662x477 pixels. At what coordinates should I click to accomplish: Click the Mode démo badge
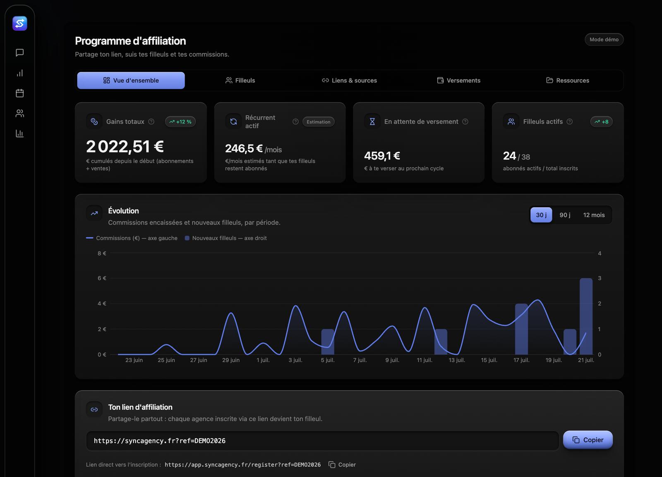click(604, 40)
